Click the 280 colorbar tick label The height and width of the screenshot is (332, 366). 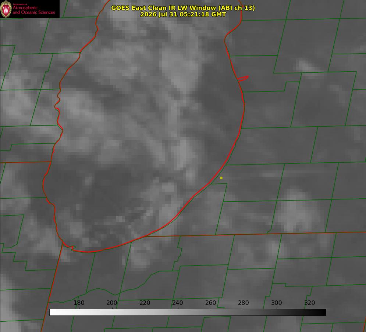tap(244, 303)
